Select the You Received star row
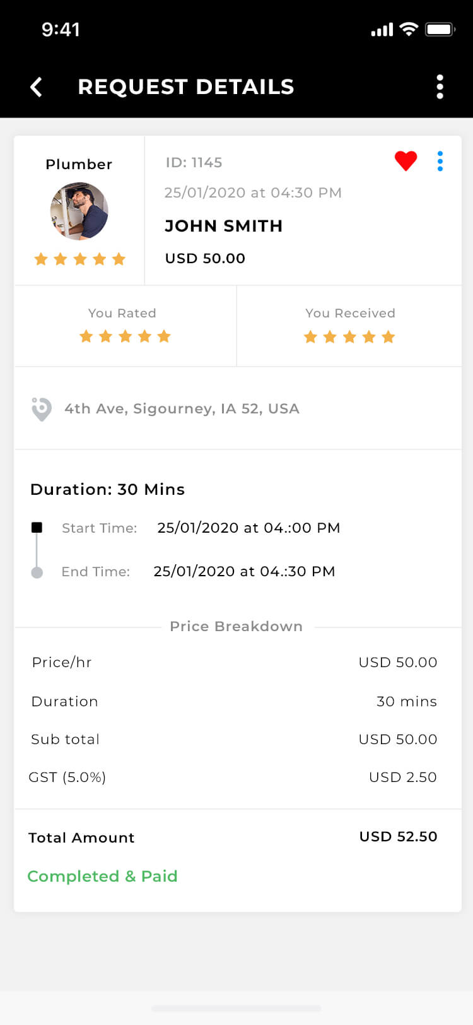Viewport: 473px width, 1025px height. (349, 337)
